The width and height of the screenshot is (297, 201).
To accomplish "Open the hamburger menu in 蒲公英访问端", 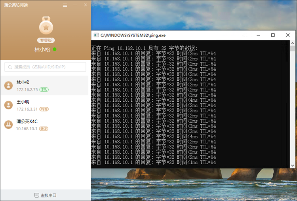I will pos(65,5).
